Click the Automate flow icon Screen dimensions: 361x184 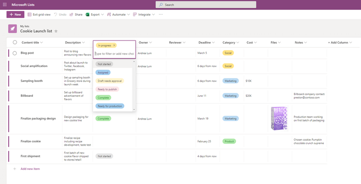(109, 15)
